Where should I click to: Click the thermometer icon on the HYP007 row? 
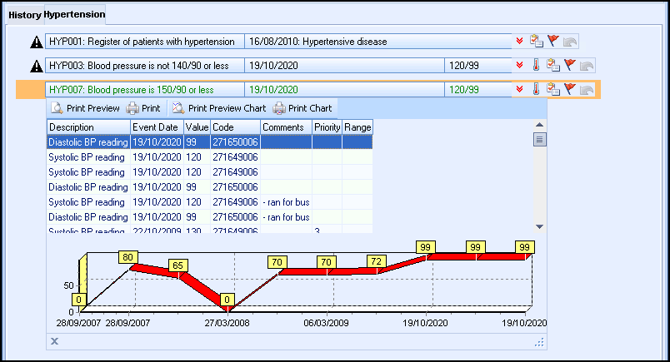536,90
